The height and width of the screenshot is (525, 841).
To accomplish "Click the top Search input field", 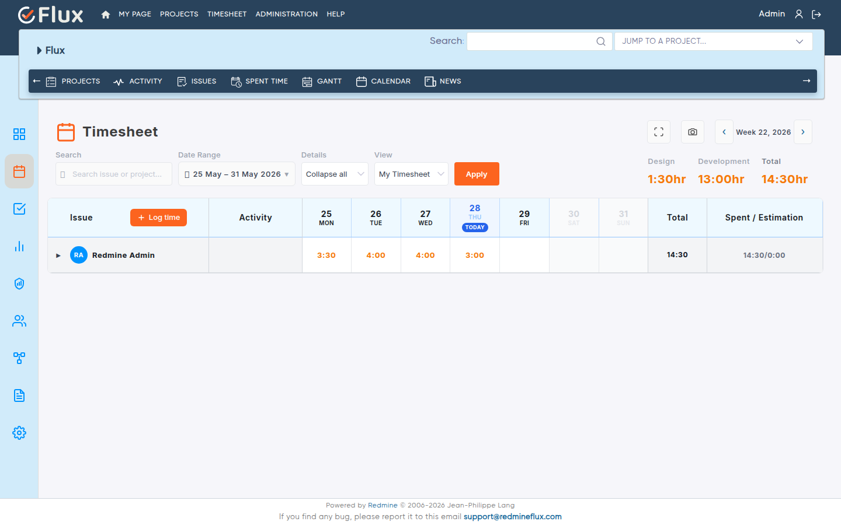I will (x=539, y=41).
